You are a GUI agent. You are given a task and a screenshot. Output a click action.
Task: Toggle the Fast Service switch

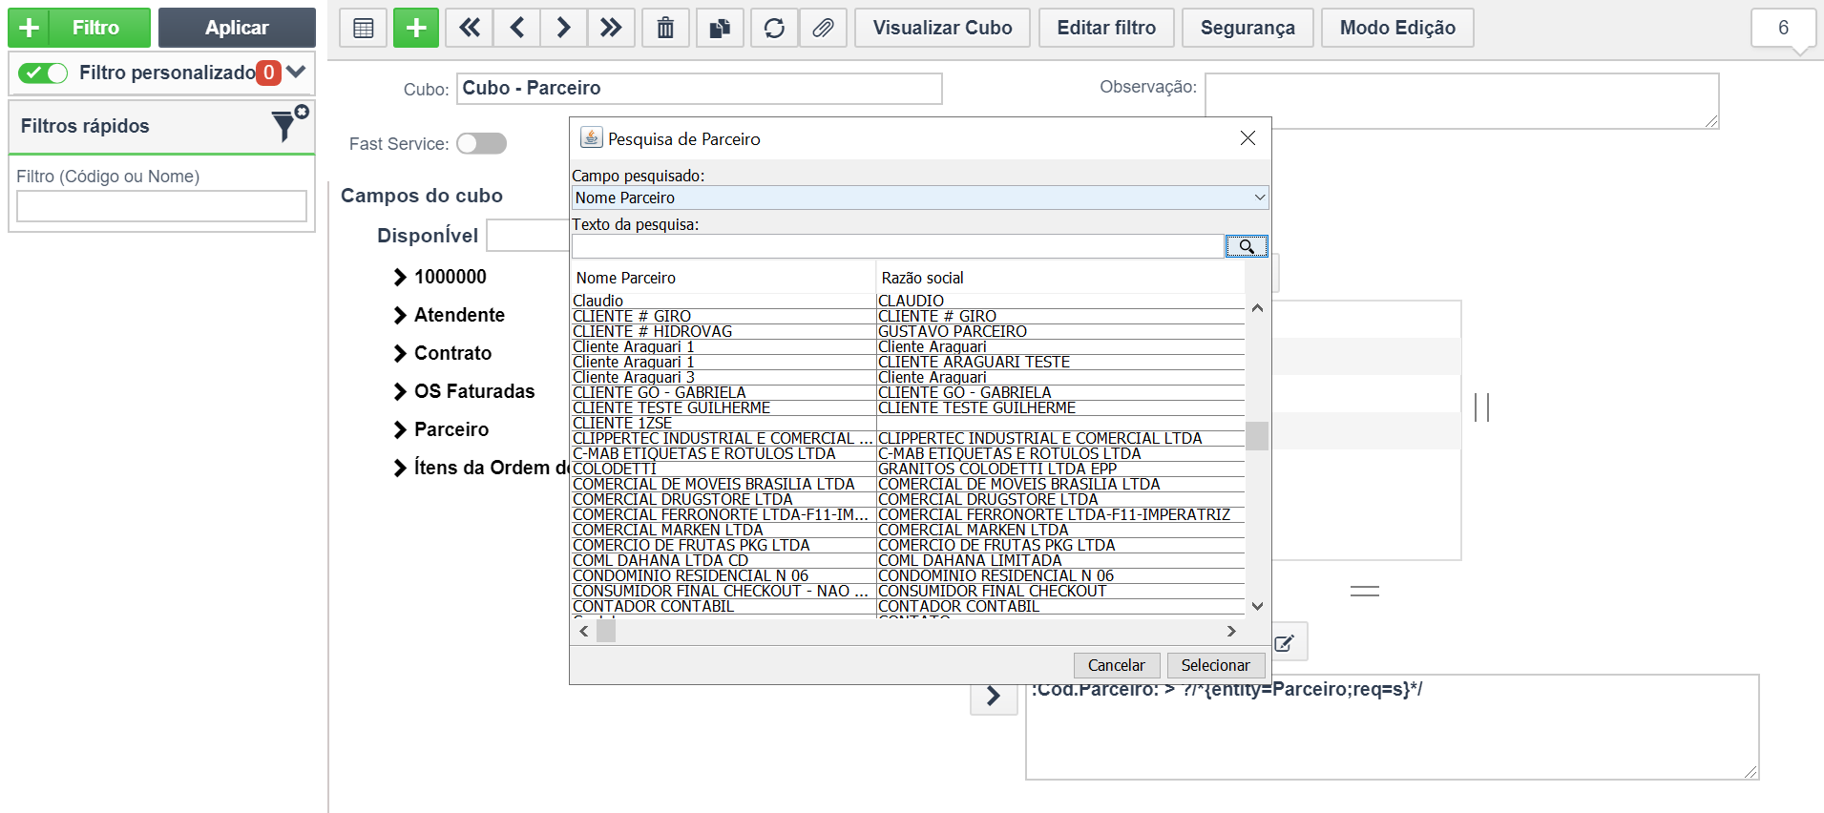pyautogui.click(x=481, y=143)
